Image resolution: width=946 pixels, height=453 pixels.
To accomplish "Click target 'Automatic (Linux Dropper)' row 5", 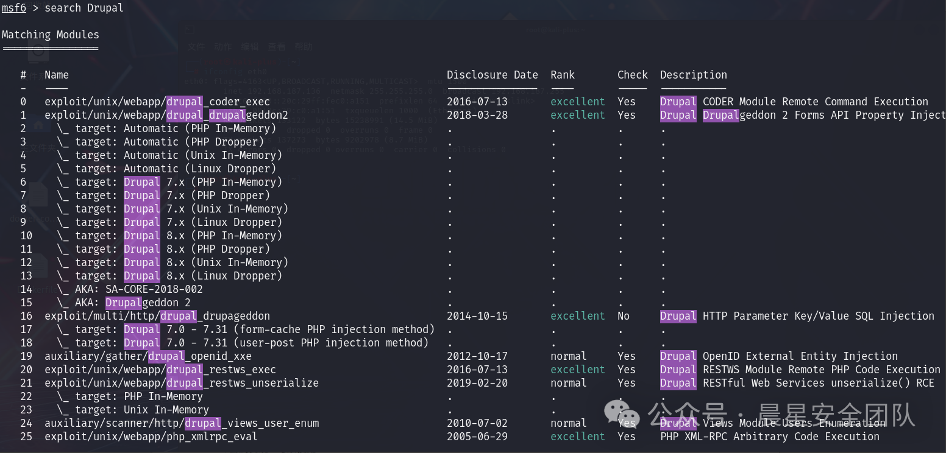I will (x=166, y=169).
